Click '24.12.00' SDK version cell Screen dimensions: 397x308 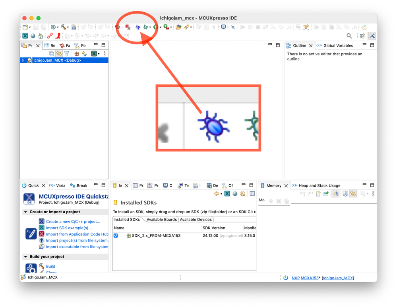point(210,236)
